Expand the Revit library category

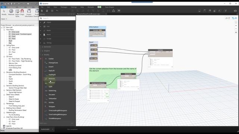[41, 35]
